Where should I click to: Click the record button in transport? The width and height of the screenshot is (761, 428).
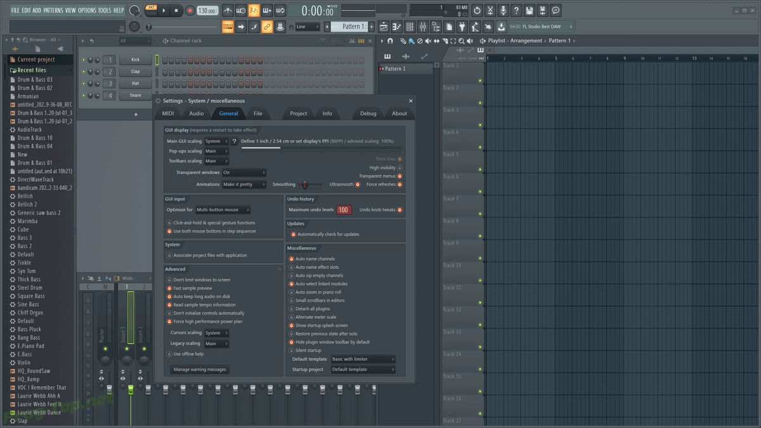[190, 11]
